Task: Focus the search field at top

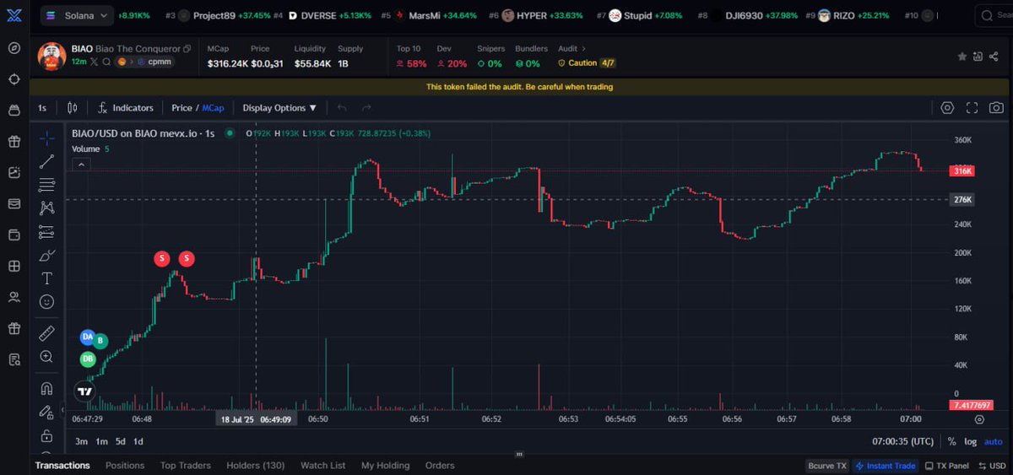Action: (x=996, y=15)
